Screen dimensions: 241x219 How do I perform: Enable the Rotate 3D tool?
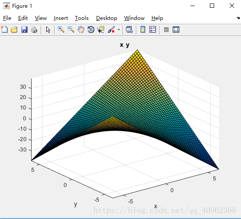tap(91, 29)
